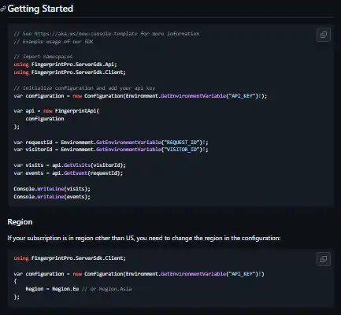The width and height of the screenshot is (341, 315).
Task: Click the "REQUEST_ID" string literal
Action: pyautogui.click(x=181, y=143)
